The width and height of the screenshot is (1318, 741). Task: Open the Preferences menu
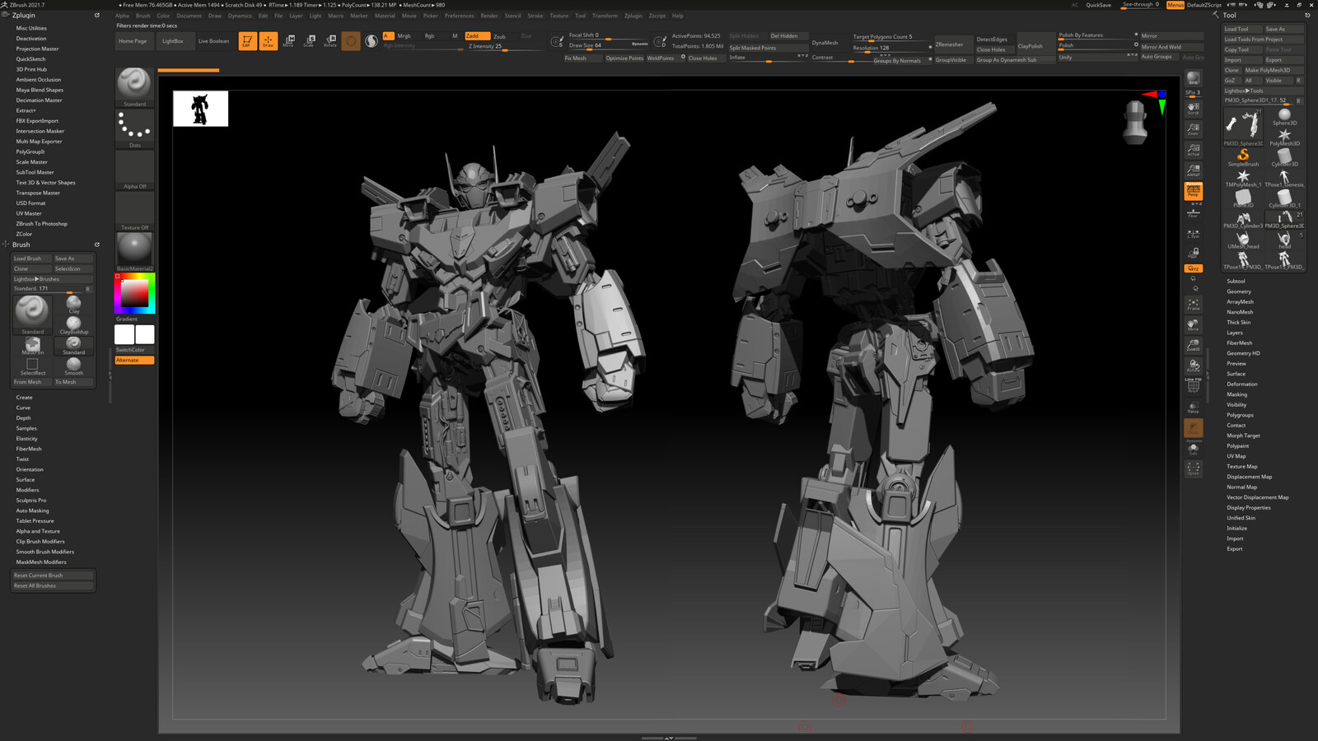(x=459, y=16)
